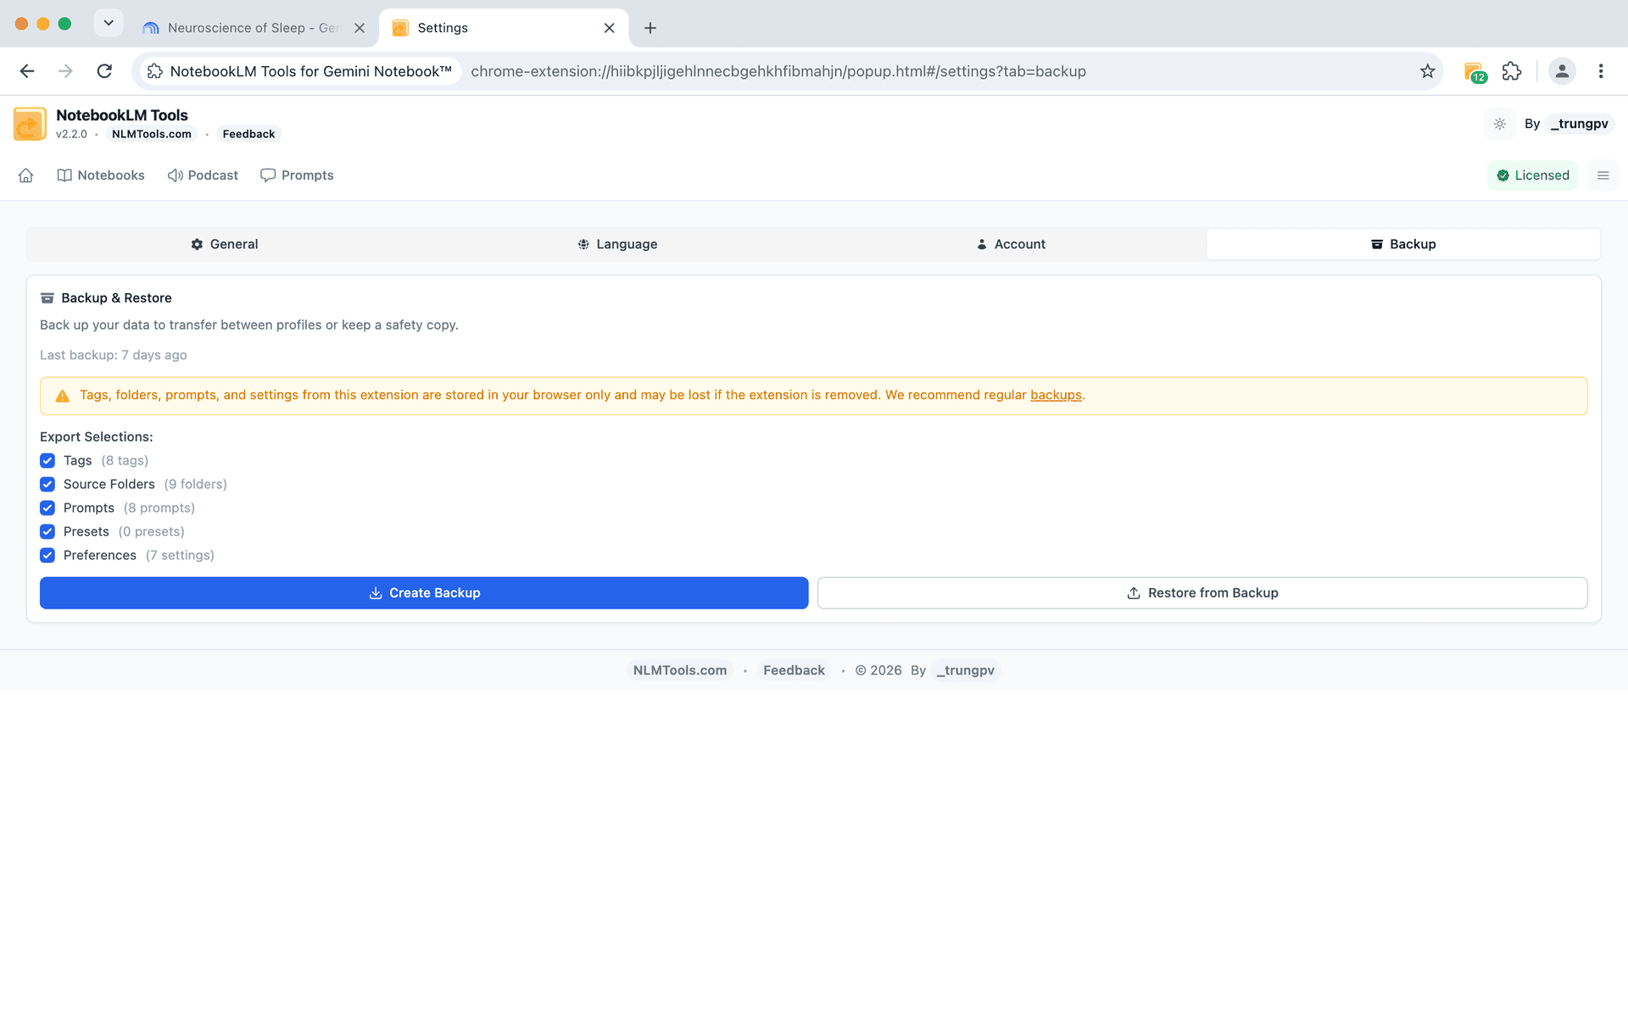
Task: Toggle the light/dark theme sun icon
Action: (1500, 124)
